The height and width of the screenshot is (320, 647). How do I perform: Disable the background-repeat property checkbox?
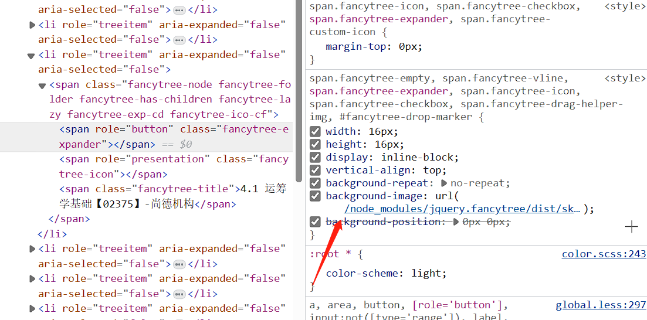315,183
